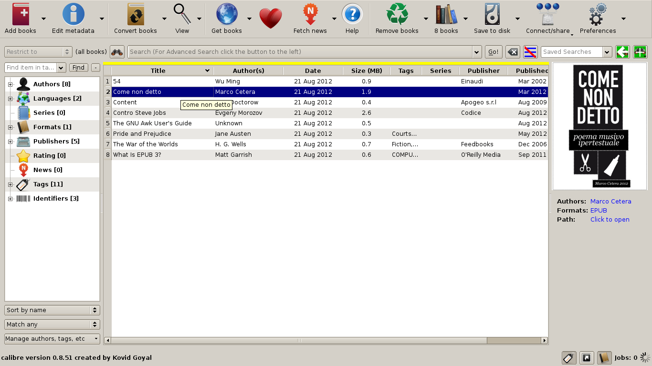Click the Come Non Detto cover thumbnail
Image resolution: width=652 pixels, height=366 pixels.
point(599,126)
